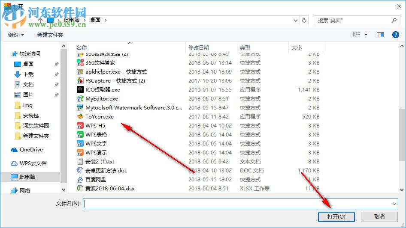Click the search magnifier icon

[394, 20]
